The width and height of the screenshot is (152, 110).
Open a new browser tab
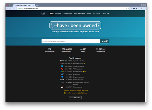coord(37,5)
